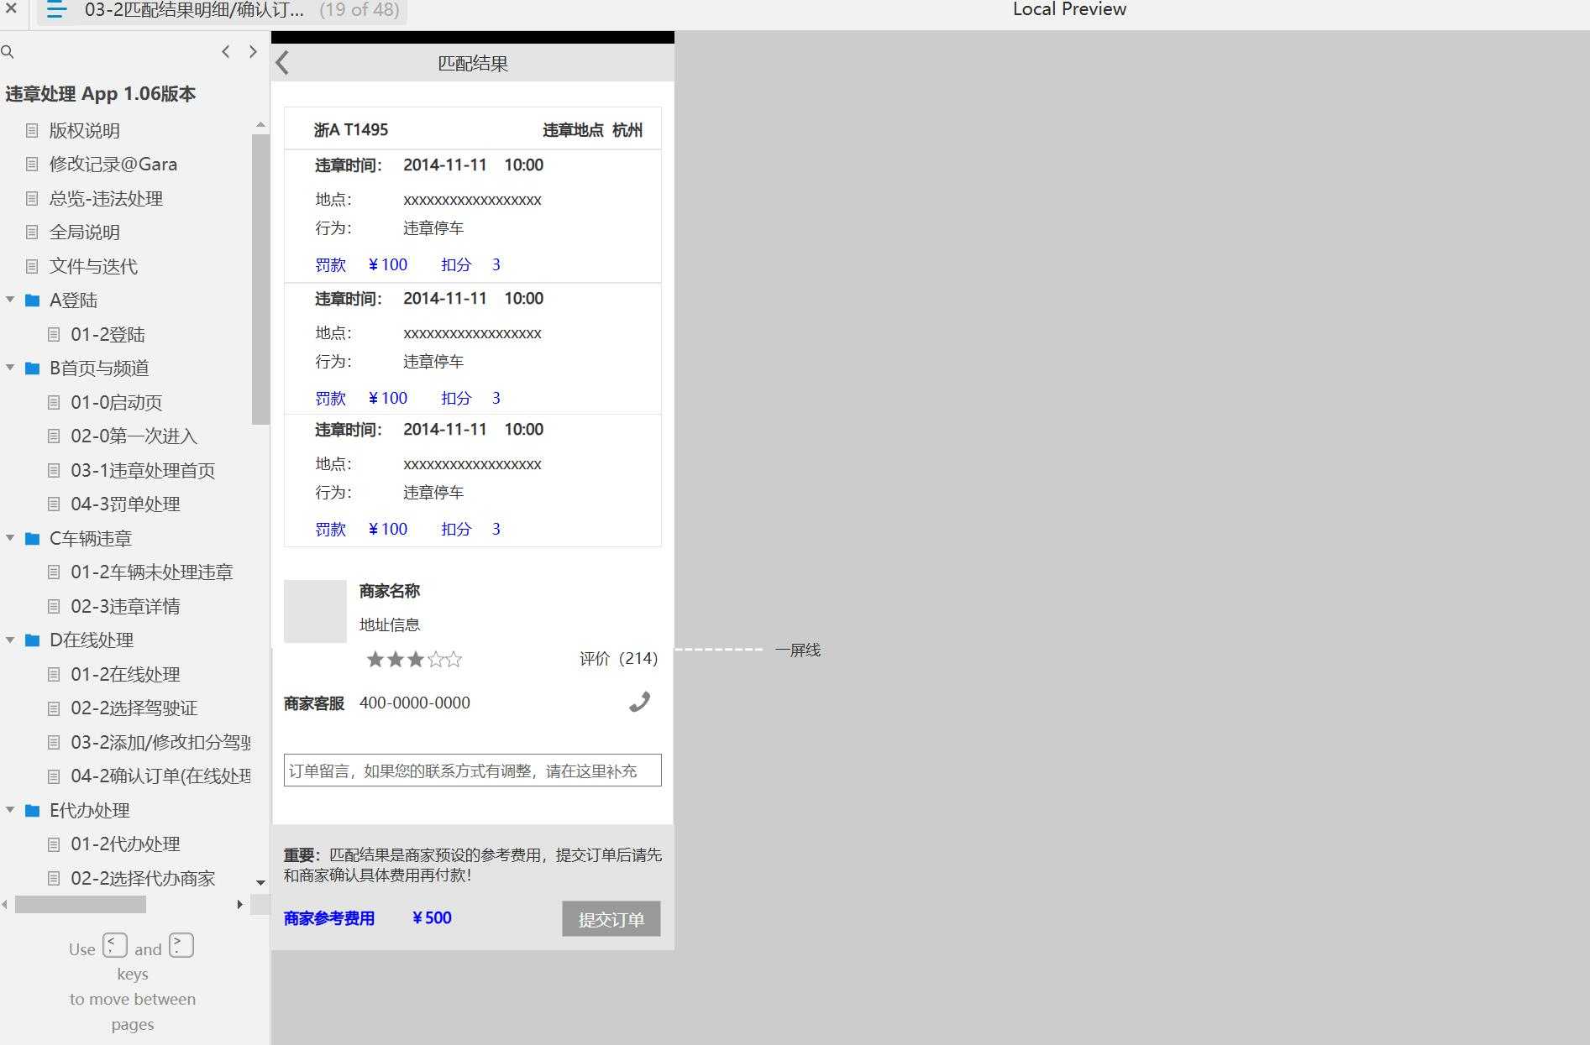Click into the 订单留言 input field

472,770
